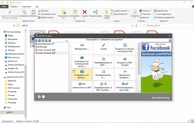
Task: Click Выделить все in ribbon
Action: 161,11
